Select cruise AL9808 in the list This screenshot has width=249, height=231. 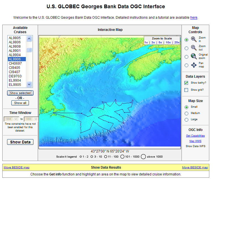(x=17, y=46)
